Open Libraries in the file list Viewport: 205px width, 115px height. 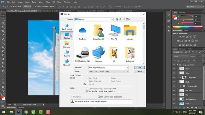coord(130,32)
